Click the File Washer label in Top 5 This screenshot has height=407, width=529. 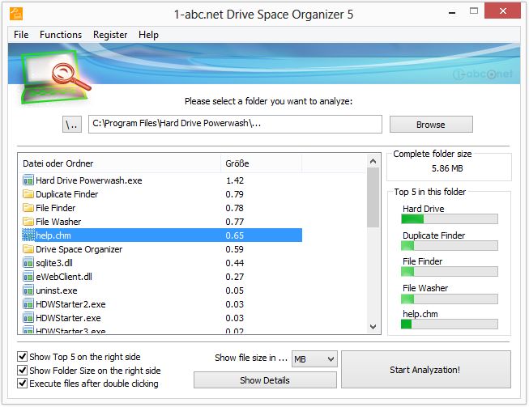coord(425,288)
